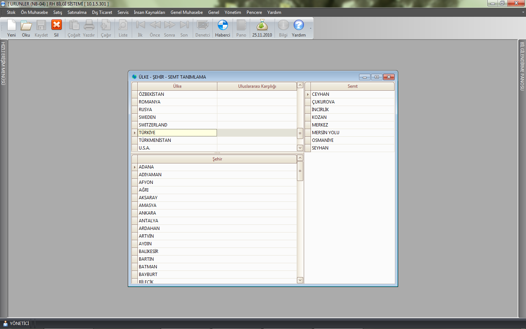Screen dimensions: 526x329
Task: Click the Kaydet save icon
Action: coord(41,26)
